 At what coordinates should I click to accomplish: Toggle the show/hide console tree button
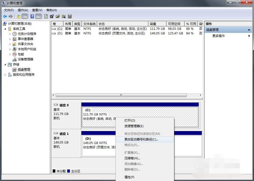(25, 16)
